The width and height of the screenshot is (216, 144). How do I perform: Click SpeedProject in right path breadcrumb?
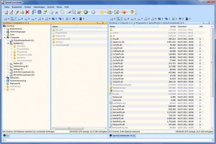(154, 23)
